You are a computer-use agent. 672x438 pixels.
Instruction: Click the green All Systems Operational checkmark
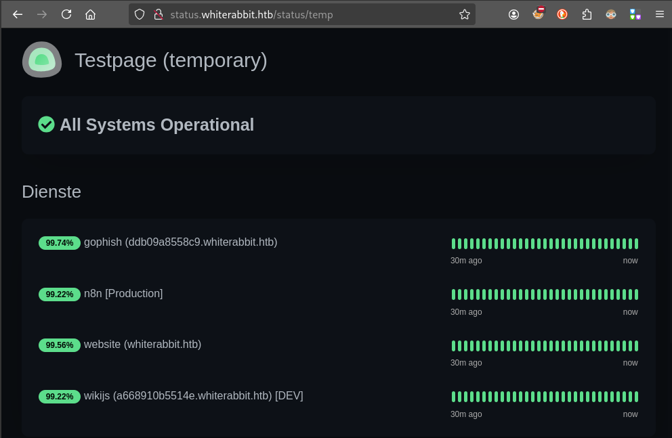(46, 125)
